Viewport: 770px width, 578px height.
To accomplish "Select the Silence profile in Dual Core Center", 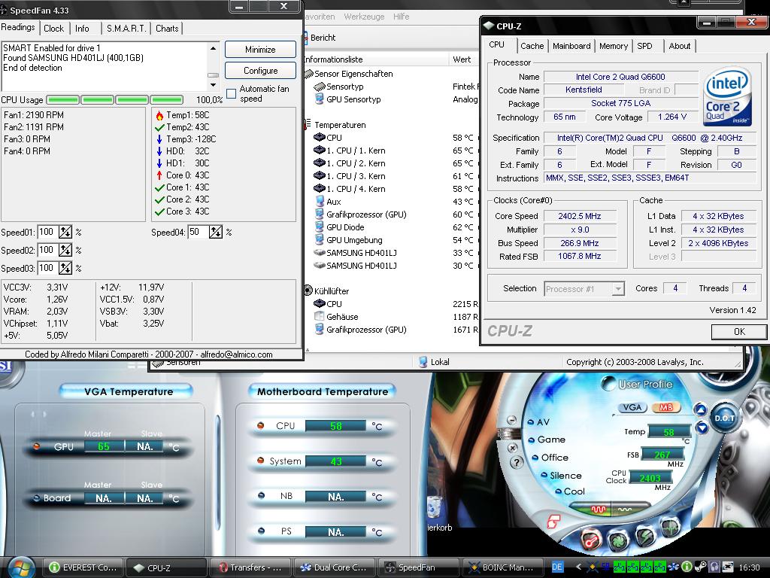I will [561, 476].
